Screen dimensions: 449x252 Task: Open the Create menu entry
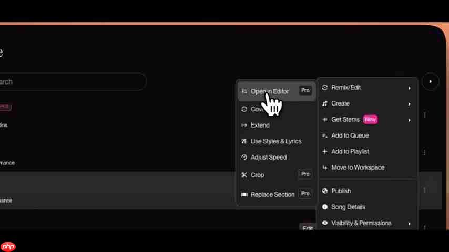pos(368,103)
